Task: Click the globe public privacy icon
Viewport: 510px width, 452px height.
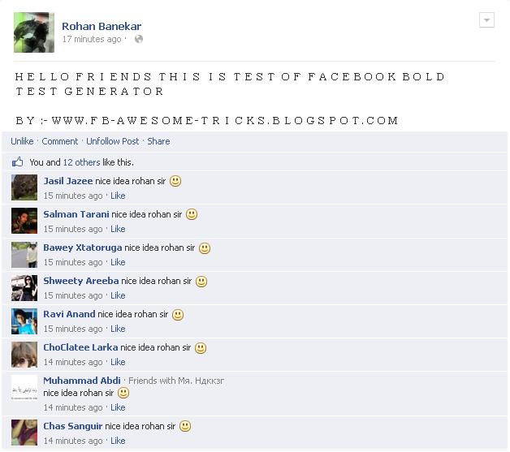Action: coord(139,39)
